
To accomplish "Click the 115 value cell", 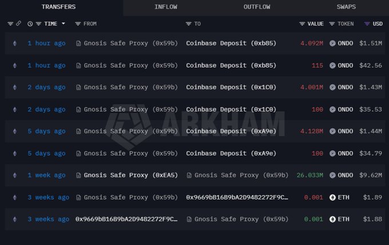I will pos(317,66).
